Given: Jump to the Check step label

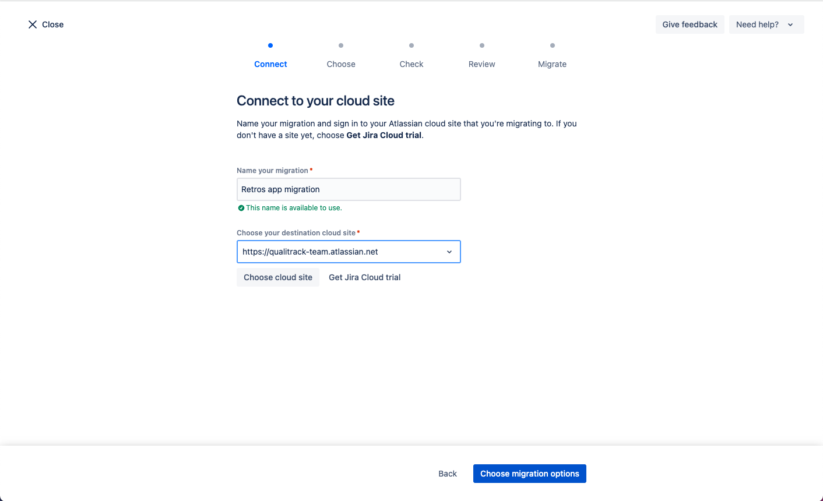Looking at the screenshot, I should click(x=412, y=64).
